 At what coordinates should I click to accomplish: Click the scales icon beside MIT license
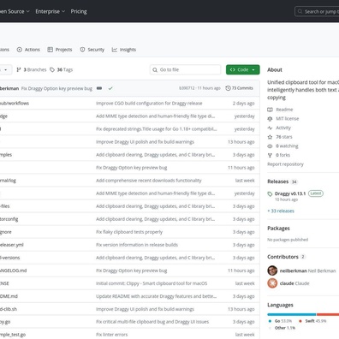pyautogui.click(x=270, y=119)
